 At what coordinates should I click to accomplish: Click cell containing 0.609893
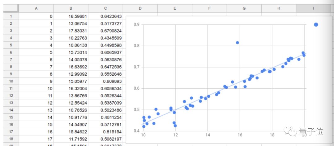(x=105, y=81)
